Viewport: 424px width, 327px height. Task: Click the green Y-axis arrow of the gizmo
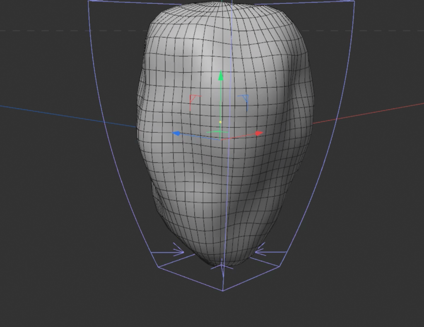point(221,76)
